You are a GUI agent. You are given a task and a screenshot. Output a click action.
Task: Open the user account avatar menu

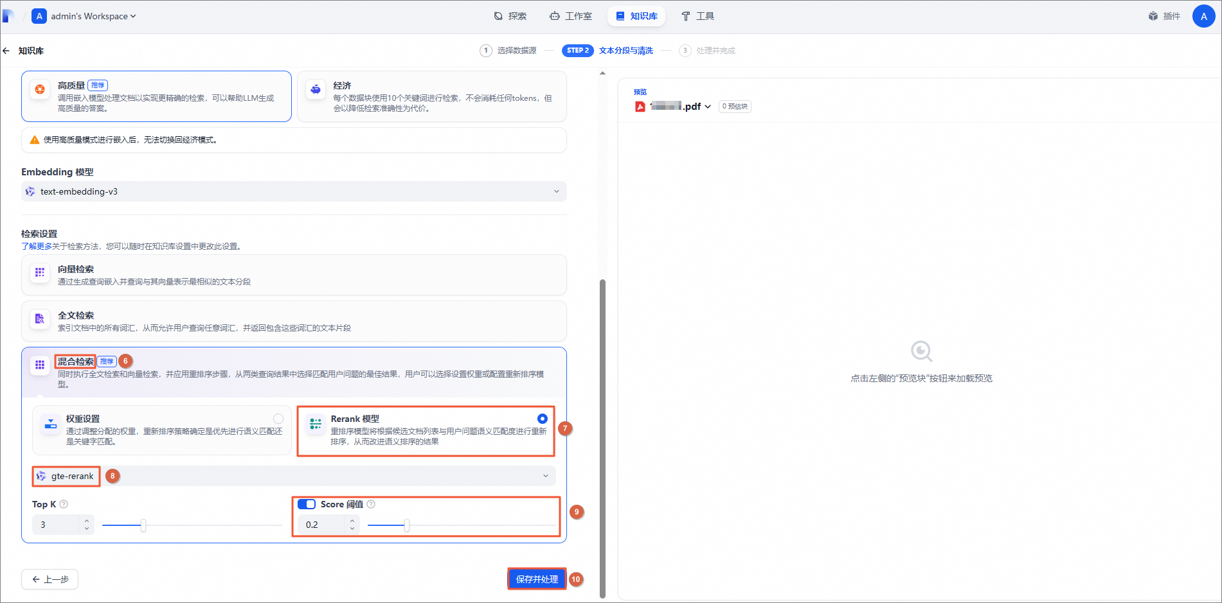[1203, 16]
